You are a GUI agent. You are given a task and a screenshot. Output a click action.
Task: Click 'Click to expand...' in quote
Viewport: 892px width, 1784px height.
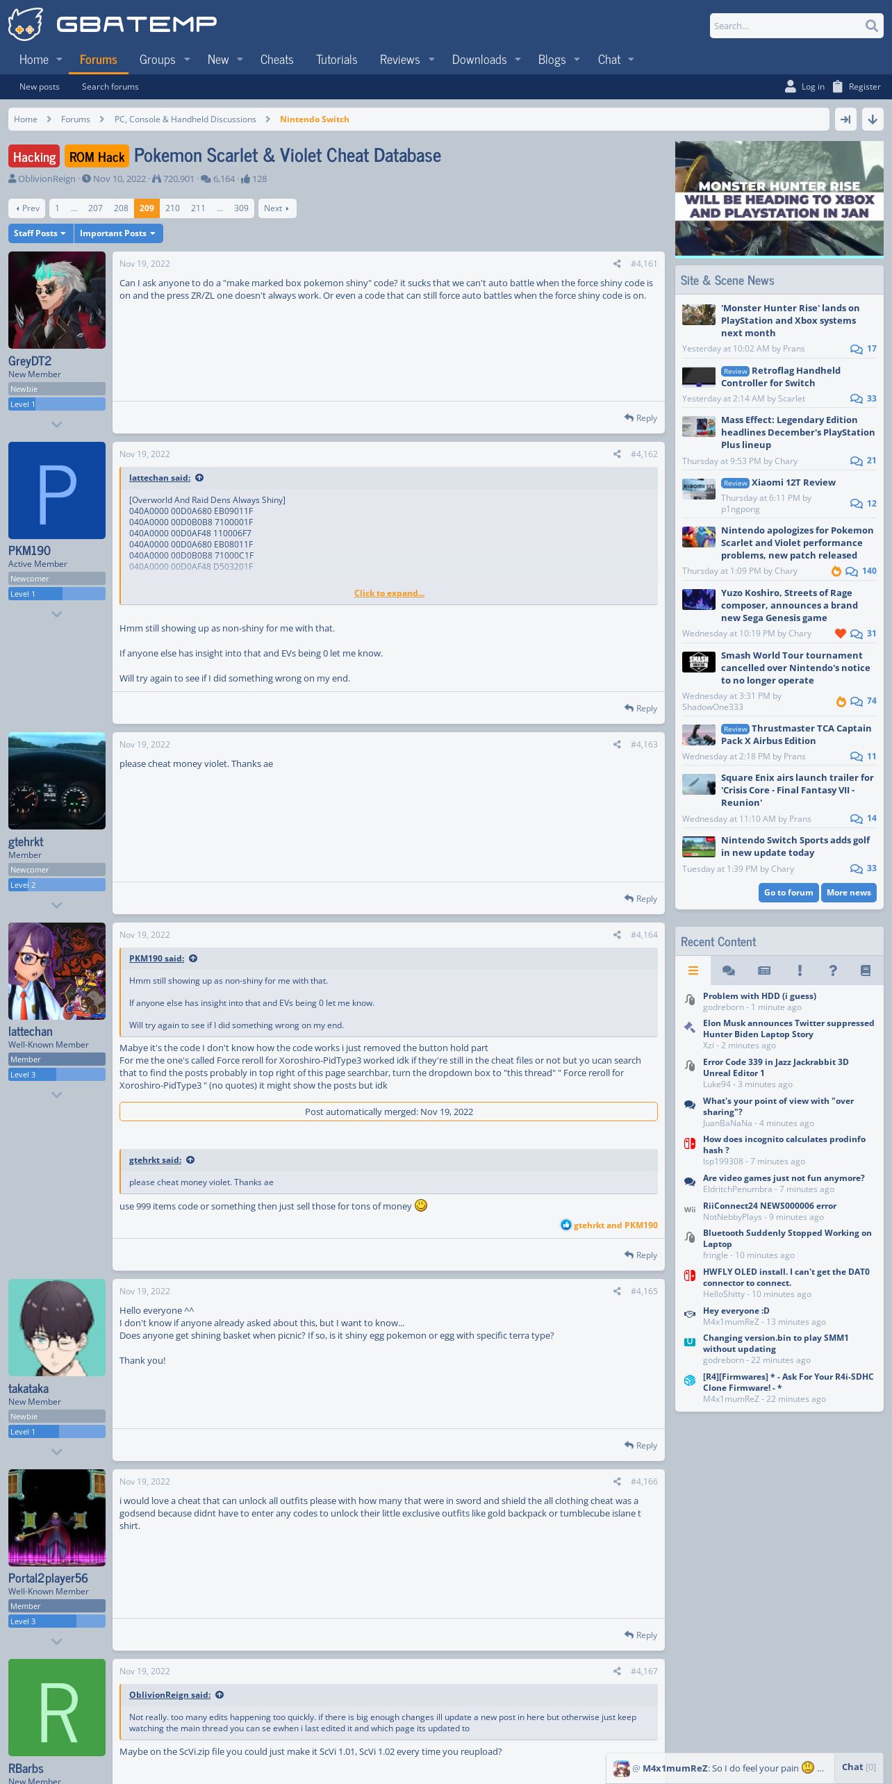click(389, 593)
